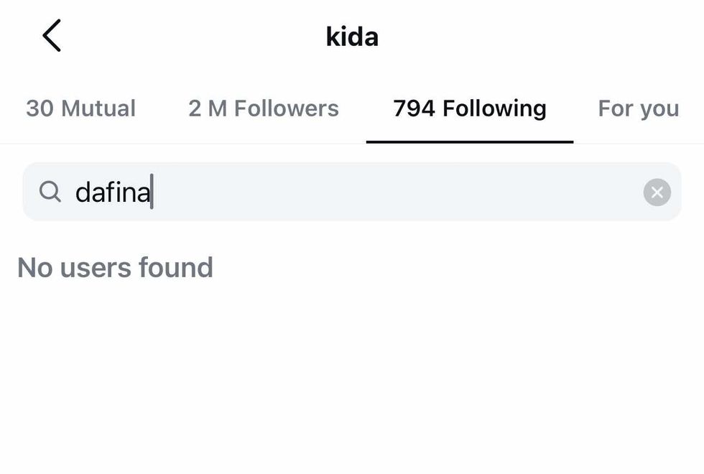Show the For you tab
The image size is (704, 474).
[638, 108]
